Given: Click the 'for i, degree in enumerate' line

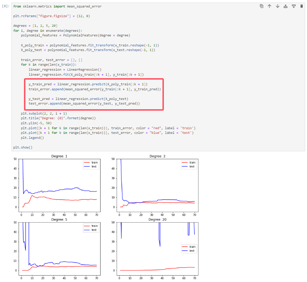Looking at the screenshot, I should coord(48,31).
